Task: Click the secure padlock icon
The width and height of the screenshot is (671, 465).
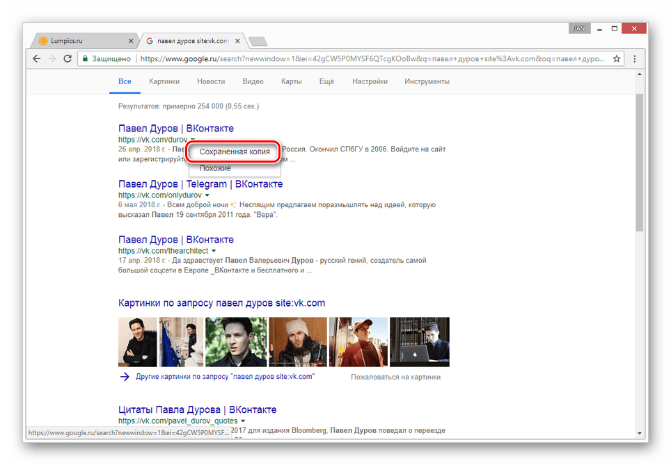Action: [x=85, y=59]
